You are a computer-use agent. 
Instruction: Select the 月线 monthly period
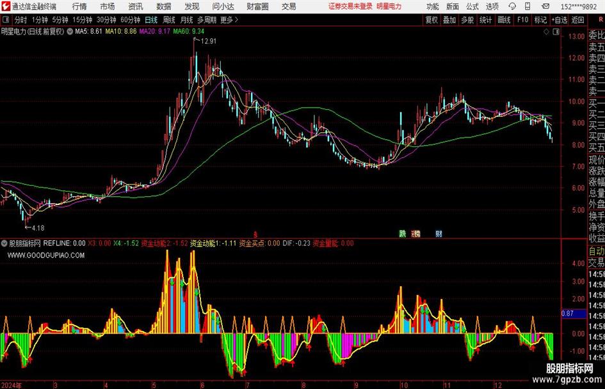[x=186, y=20]
